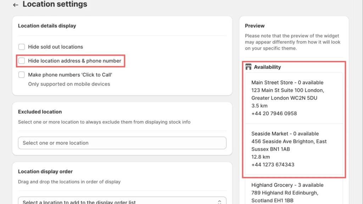Open the Excluded location selection box

(122, 143)
